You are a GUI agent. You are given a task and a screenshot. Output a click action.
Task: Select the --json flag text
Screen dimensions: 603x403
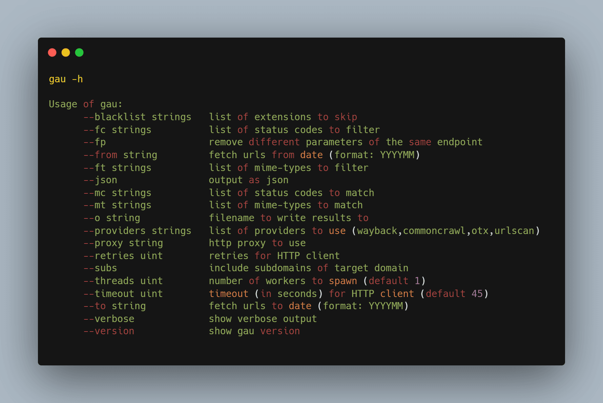[100, 180]
